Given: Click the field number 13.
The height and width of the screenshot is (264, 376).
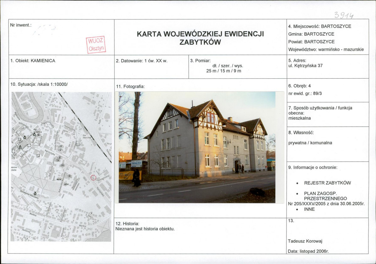Looking at the screenshot, I should point(291,221).
